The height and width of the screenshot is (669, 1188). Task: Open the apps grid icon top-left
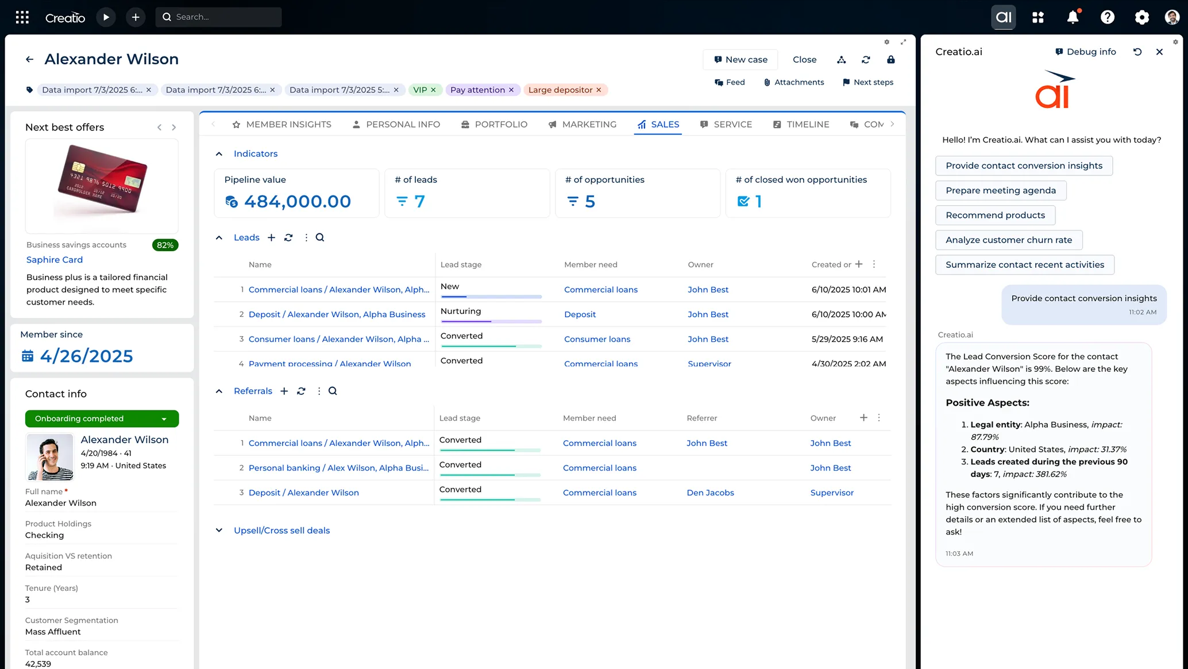pyautogui.click(x=21, y=17)
